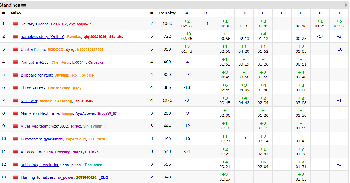Click the +10 result in problem A
The height and width of the screenshot is (183, 350).
point(186,34)
